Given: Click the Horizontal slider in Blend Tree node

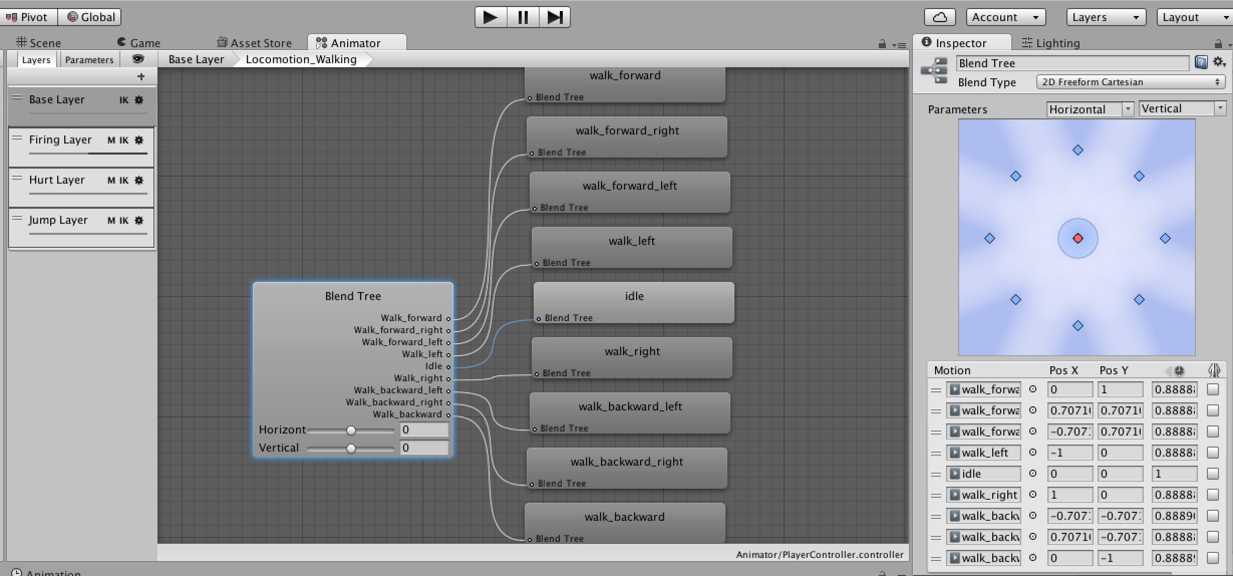Looking at the screenshot, I should click(351, 430).
